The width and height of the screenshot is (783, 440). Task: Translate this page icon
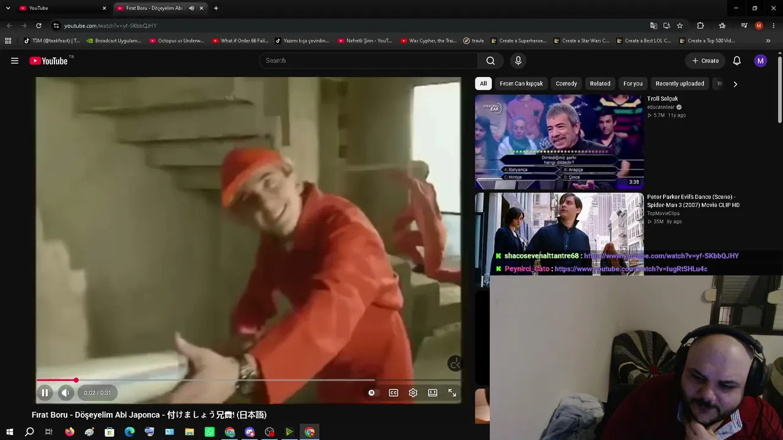653,26
